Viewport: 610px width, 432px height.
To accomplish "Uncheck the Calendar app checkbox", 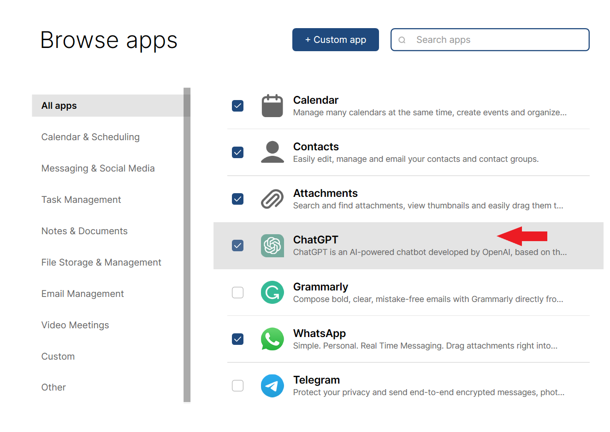I will (x=237, y=106).
